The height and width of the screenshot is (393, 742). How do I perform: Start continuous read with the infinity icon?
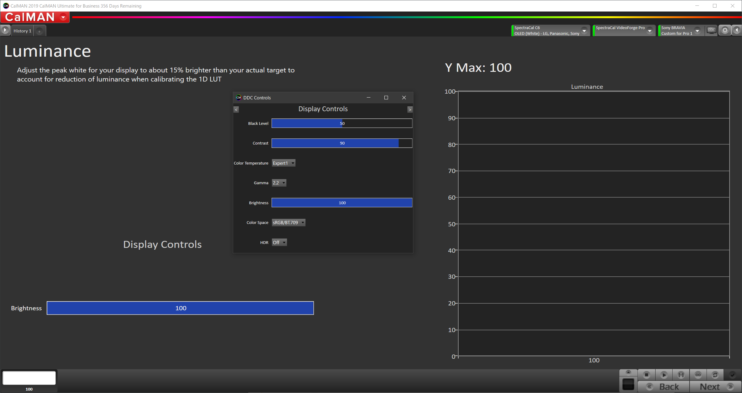698,375
